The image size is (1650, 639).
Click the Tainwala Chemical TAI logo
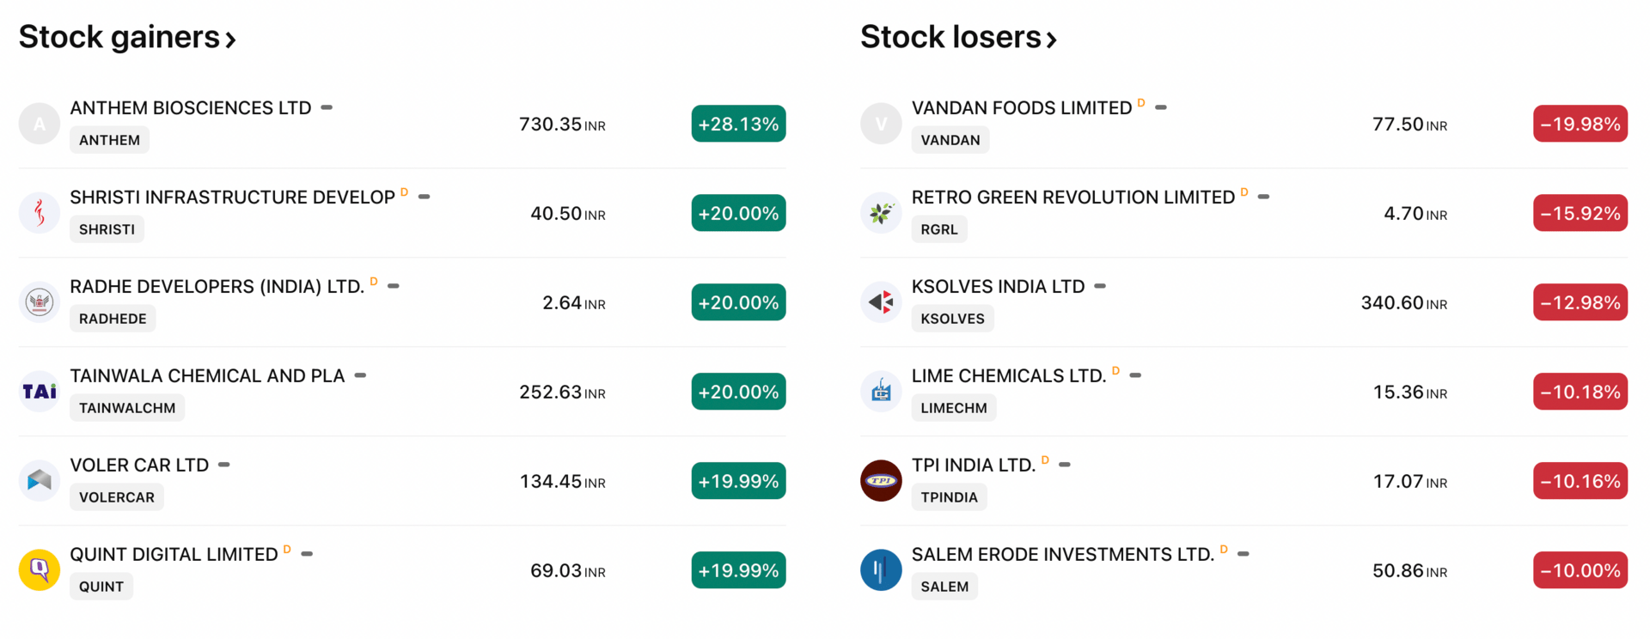(x=40, y=392)
